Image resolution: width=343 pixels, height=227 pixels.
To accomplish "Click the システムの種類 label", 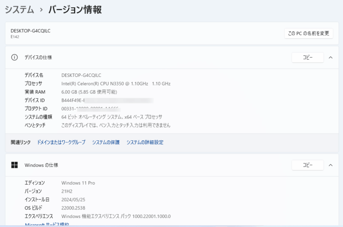I will click(38, 117).
